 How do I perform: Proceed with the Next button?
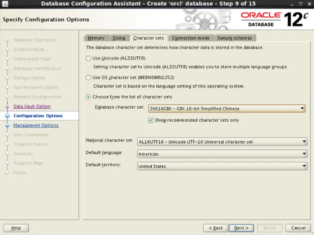point(241,228)
